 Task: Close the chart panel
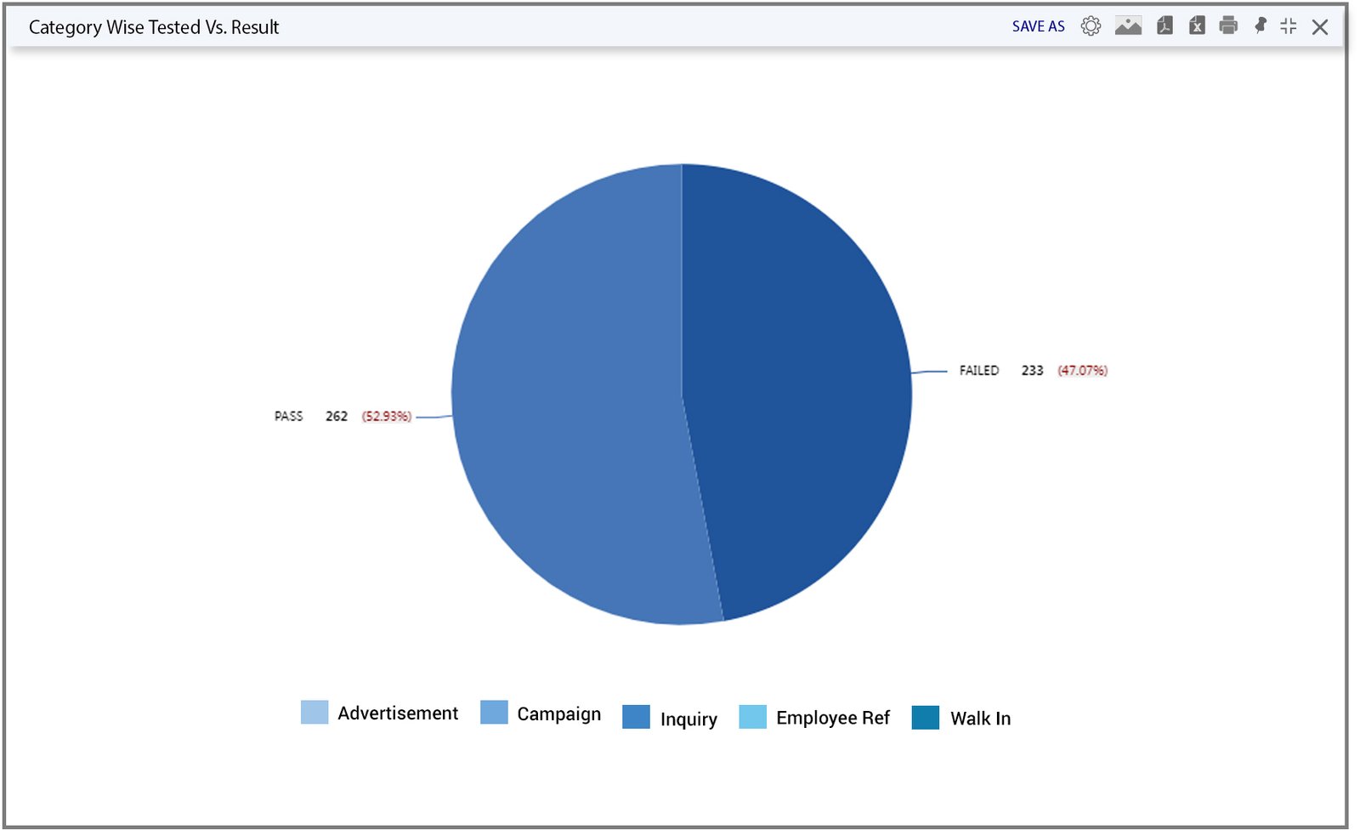click(1320, 27)
